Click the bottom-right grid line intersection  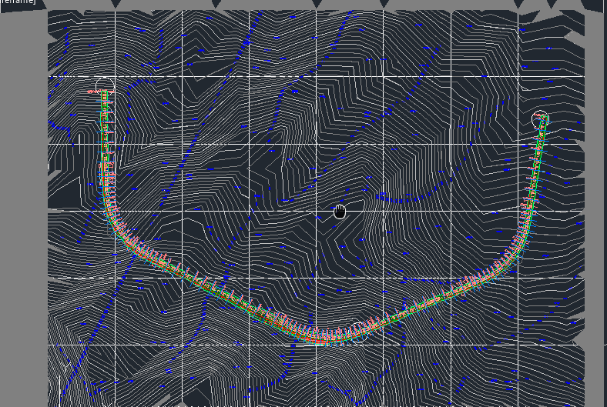pyautogui.click(x=518, y=345)
